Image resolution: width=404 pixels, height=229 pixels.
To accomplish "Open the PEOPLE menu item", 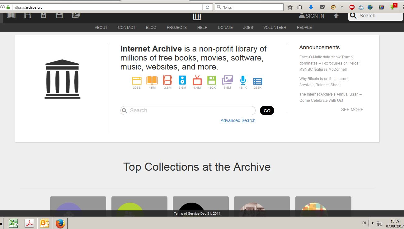I will coord(304,27).
